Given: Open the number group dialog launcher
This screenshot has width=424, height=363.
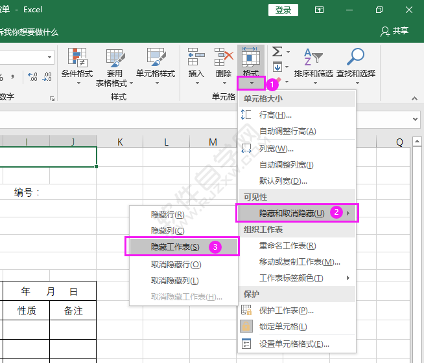Looking at the screenshot, I should [x=52, y=99].
